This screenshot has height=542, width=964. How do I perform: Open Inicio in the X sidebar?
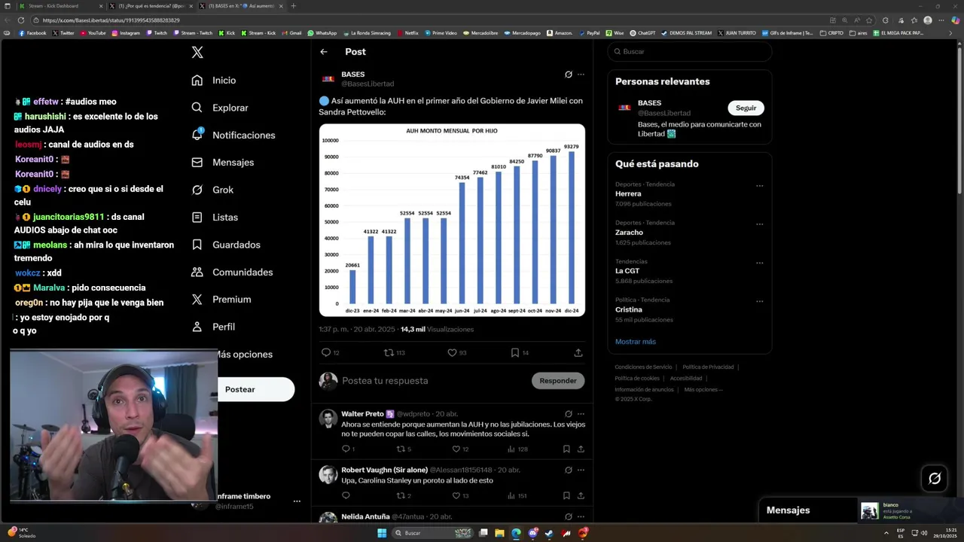214,81
